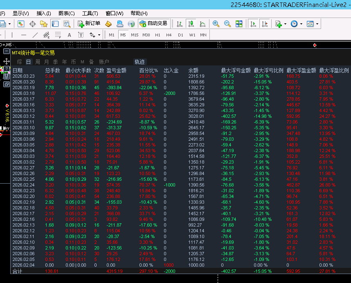Image resolution: width=351 pixels, height=283 pixels.
Task: Select the text label T tool
Action: tap(81, 35)
